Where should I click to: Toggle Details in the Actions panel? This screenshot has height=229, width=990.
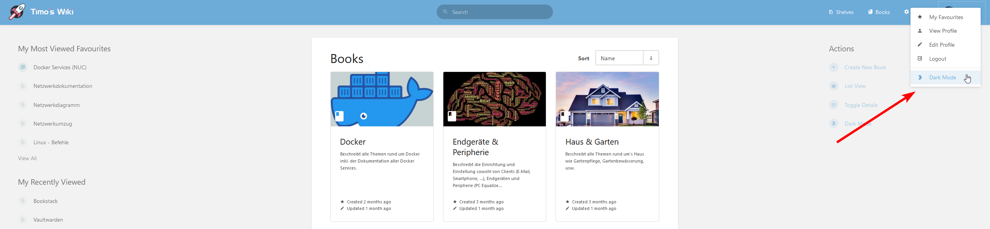(x=861, y=105)
